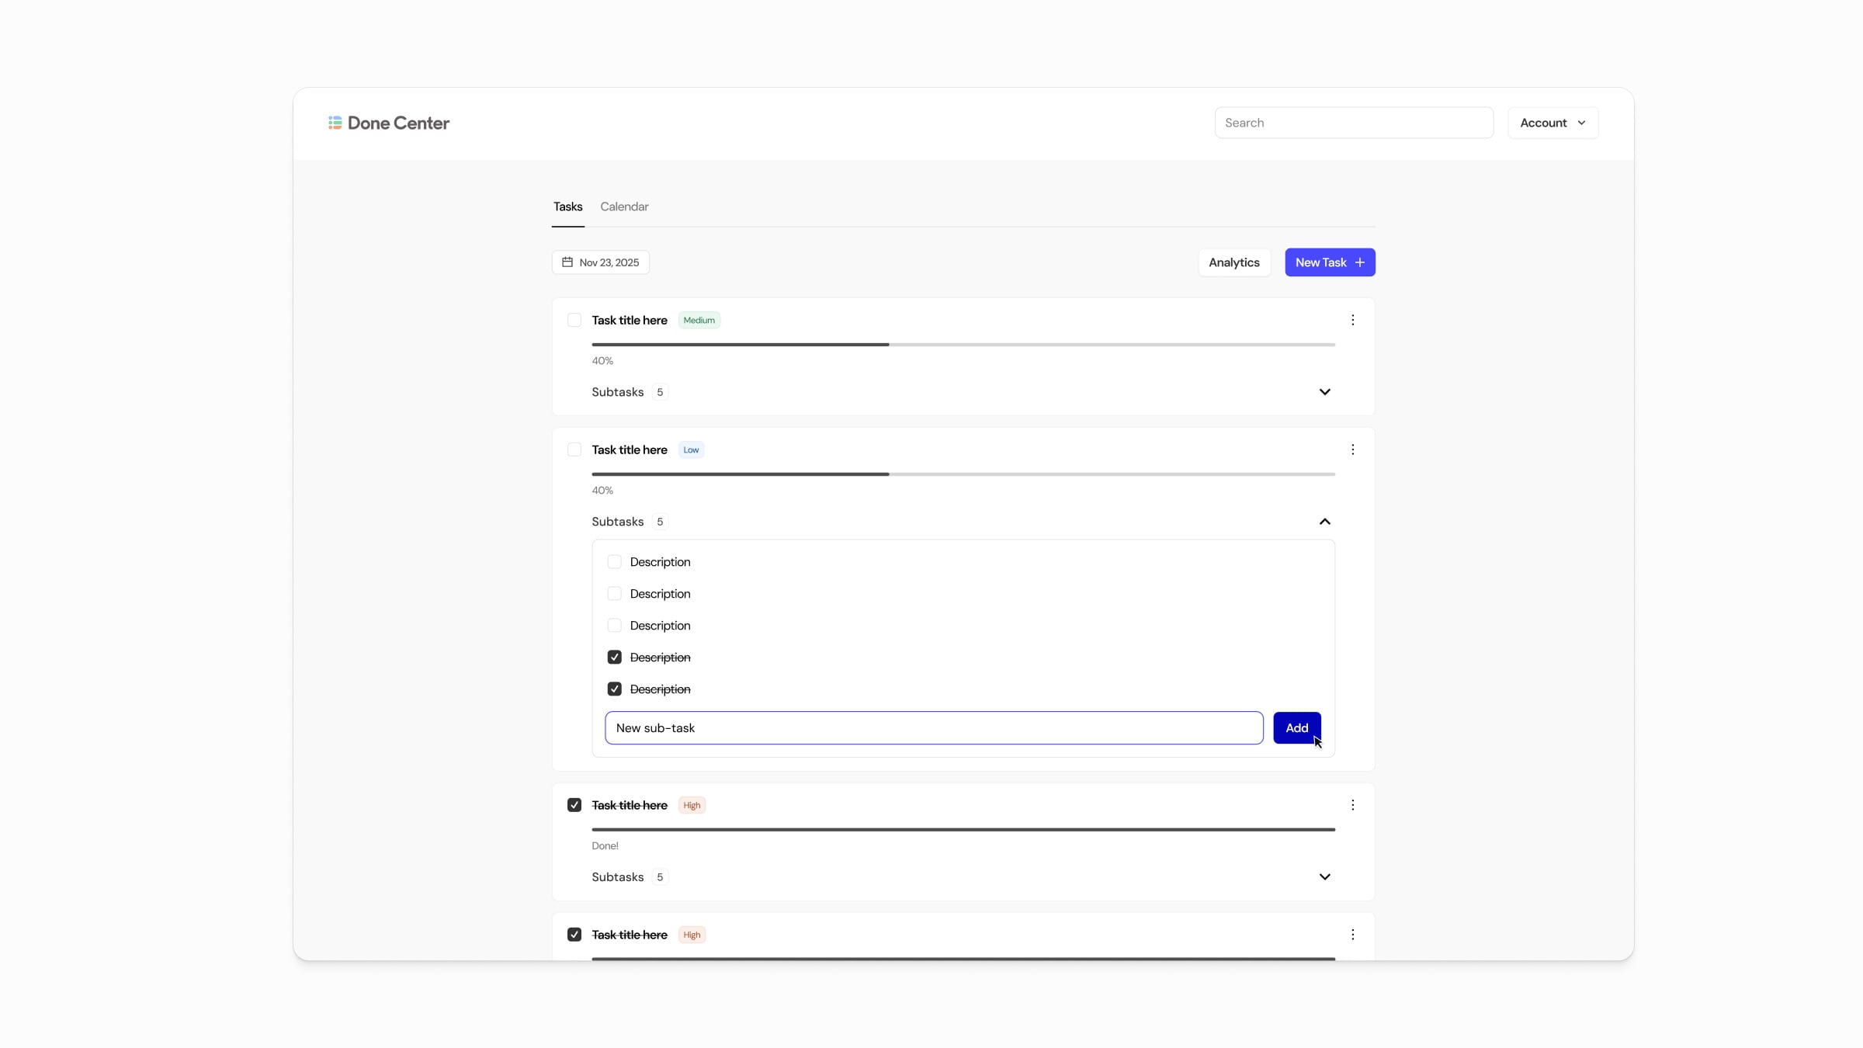
Task: Check the Medium priority task checkbox
Action: (x=574, y=320)
